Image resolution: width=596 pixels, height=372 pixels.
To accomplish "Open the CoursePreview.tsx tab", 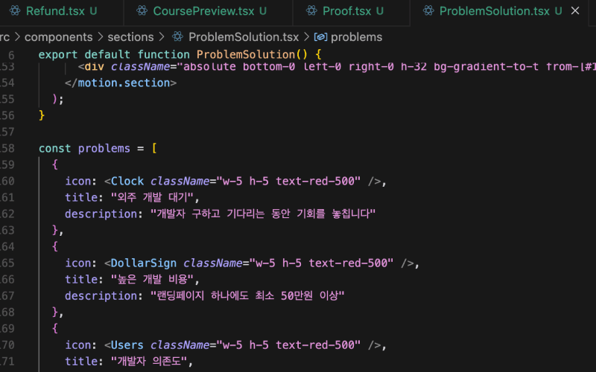I will click(x=204, y=11).
